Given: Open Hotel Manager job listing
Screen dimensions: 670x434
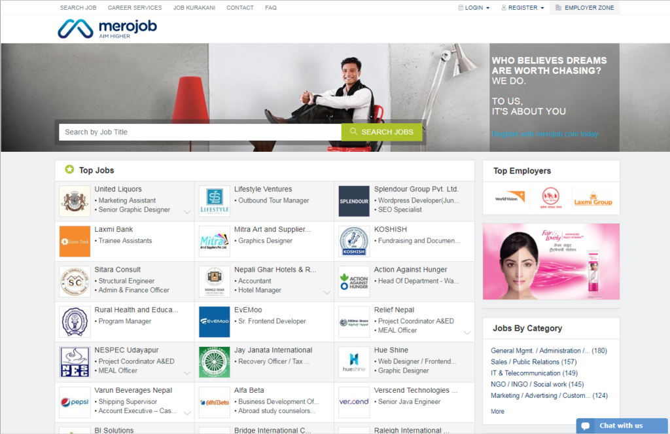Looking at the screenshot, I should click(x=259, y=290).
